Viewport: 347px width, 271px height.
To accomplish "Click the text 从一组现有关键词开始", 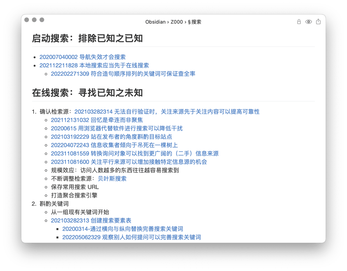I will tap(80, 212).
